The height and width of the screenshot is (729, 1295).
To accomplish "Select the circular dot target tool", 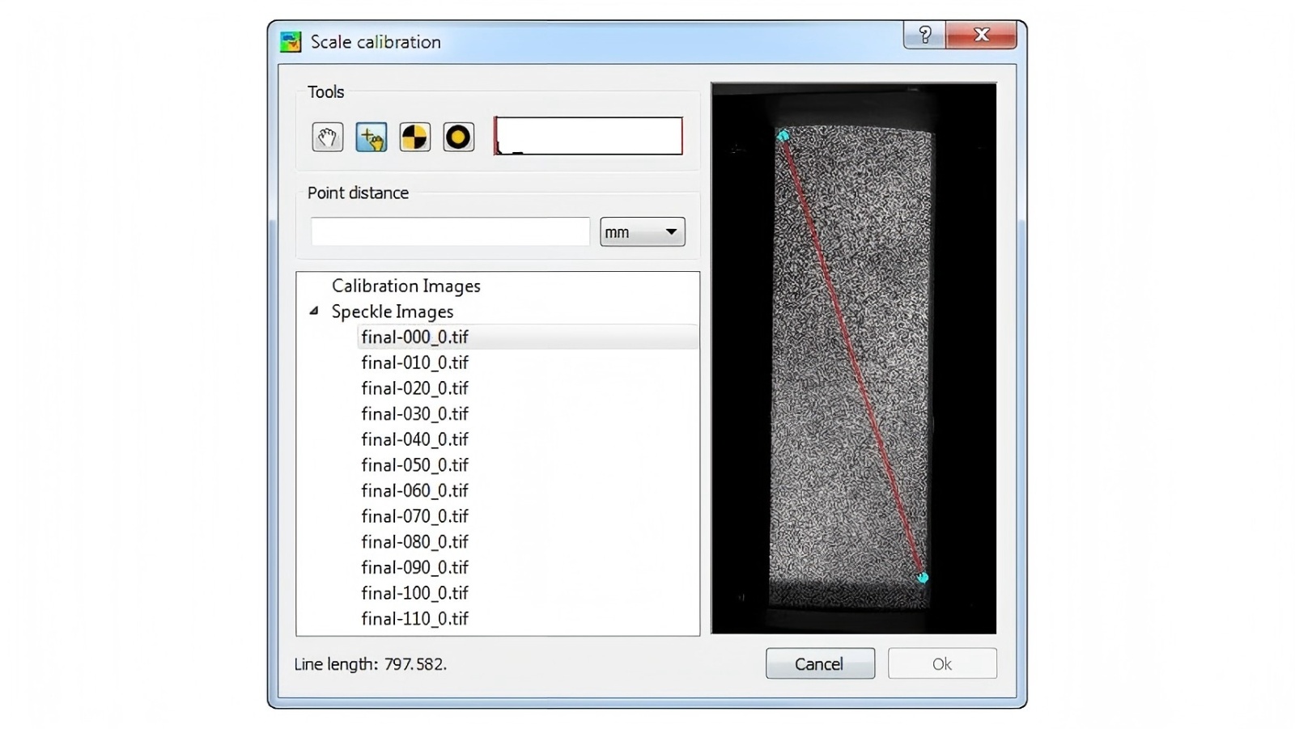I will 457,136.
